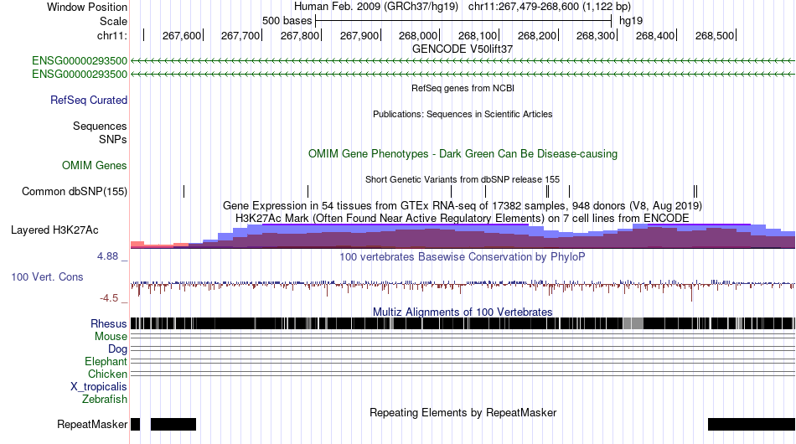Open the Common dbSNP(155) track label
This screenshot has height=444, width=796.
pyautogui.click(x=75, y=191)
